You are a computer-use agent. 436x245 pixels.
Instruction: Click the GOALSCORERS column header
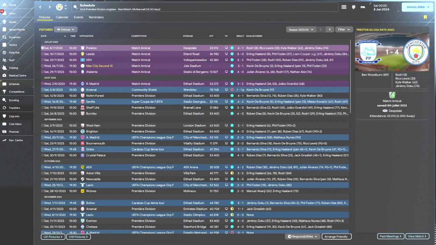(x=254, y=36)
